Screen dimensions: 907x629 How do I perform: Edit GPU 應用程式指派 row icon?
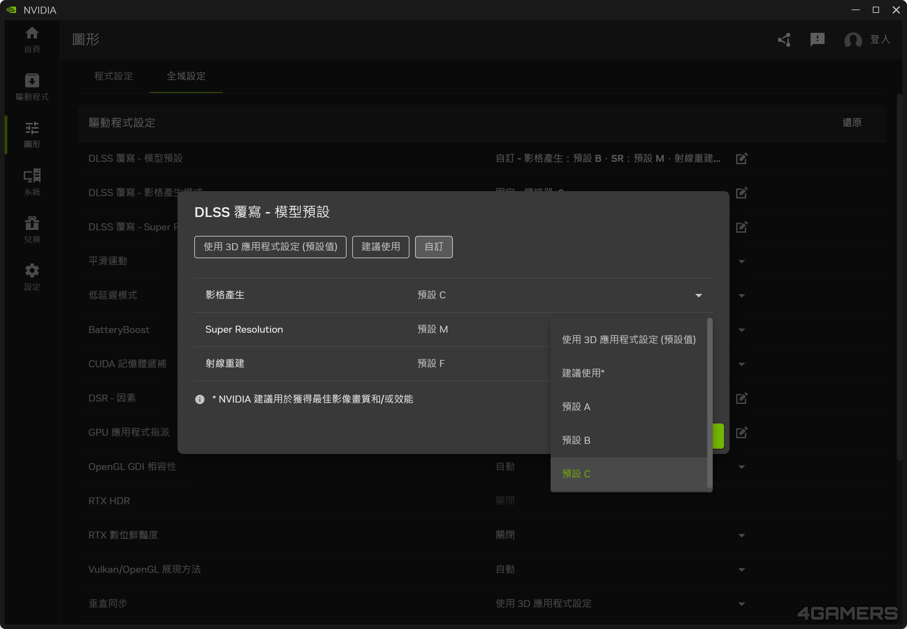[741, 432]
